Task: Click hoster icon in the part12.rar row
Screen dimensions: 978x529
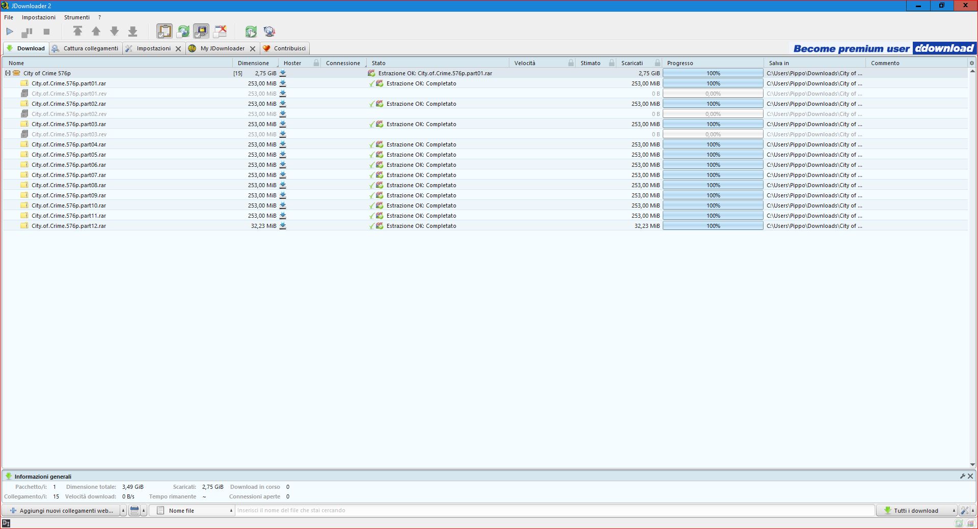Action: coord(283,226)
